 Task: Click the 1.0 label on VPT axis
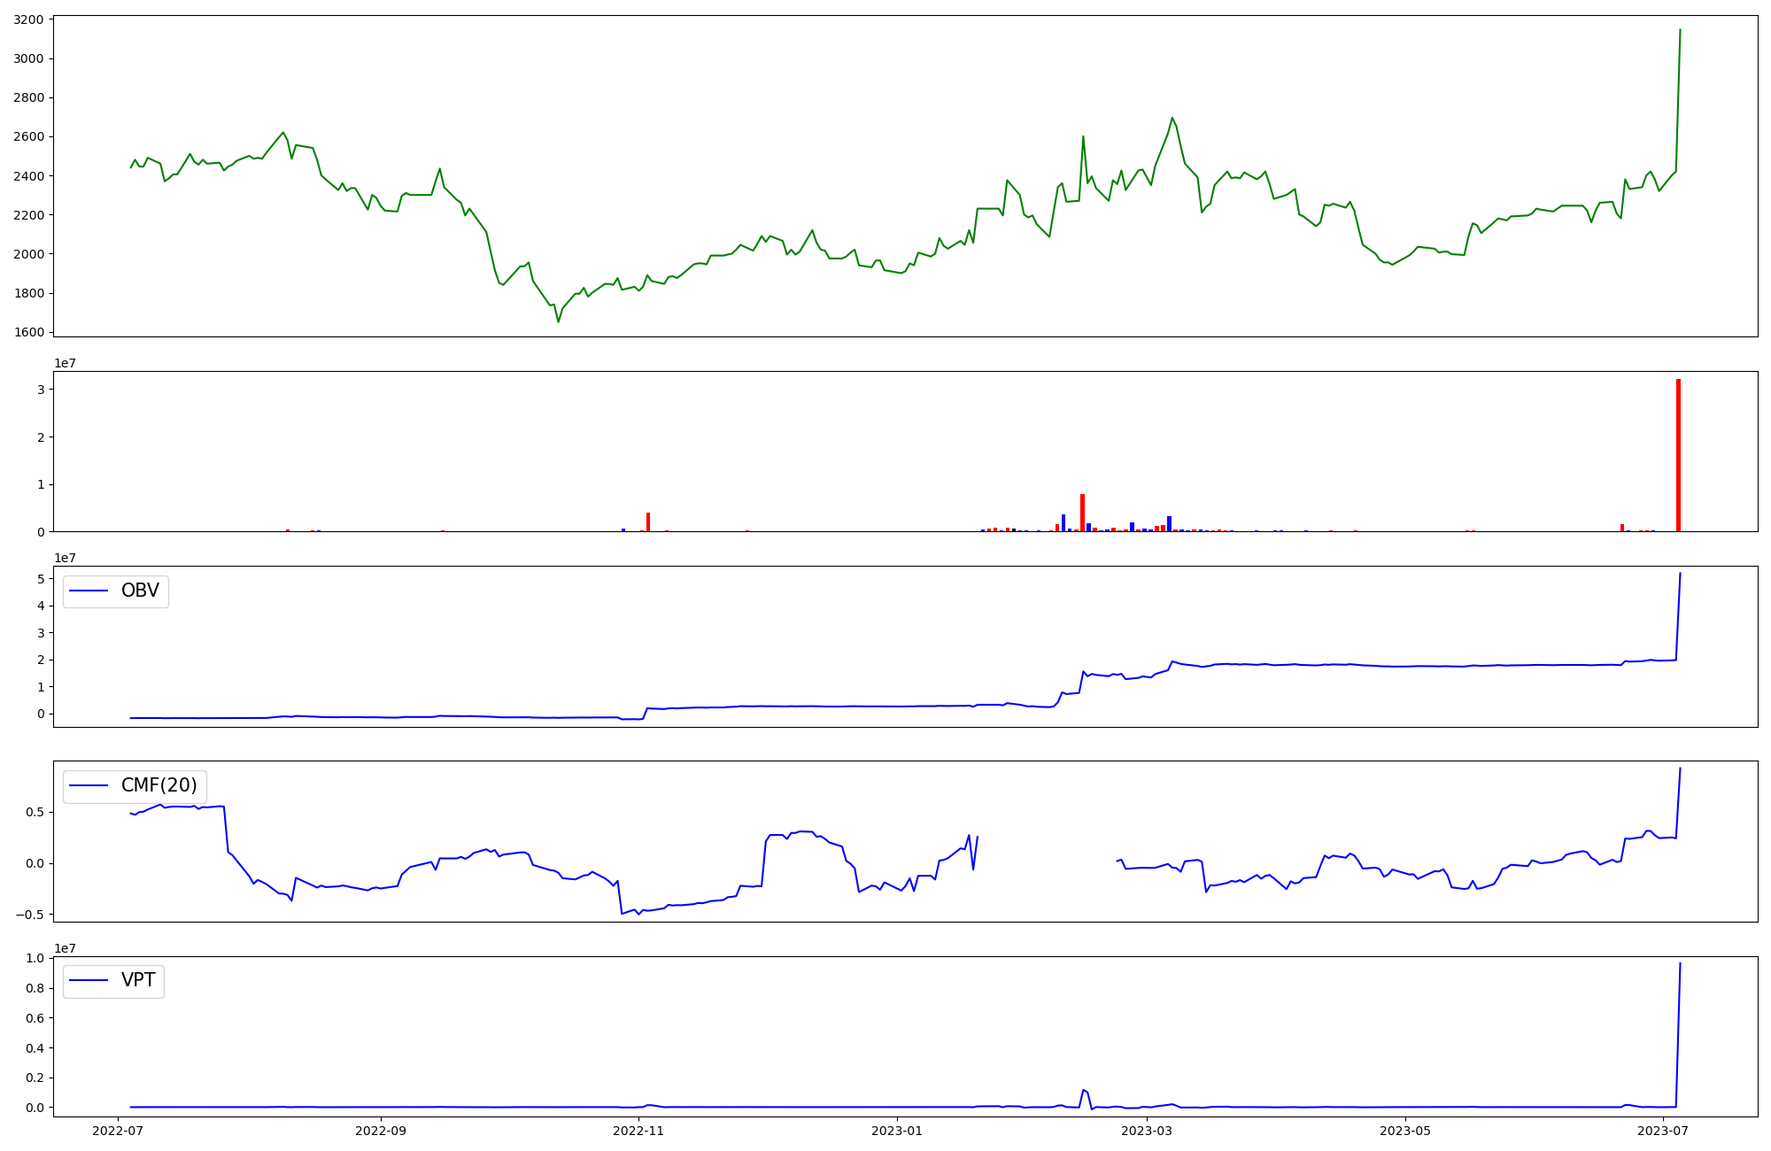[36, 958]
